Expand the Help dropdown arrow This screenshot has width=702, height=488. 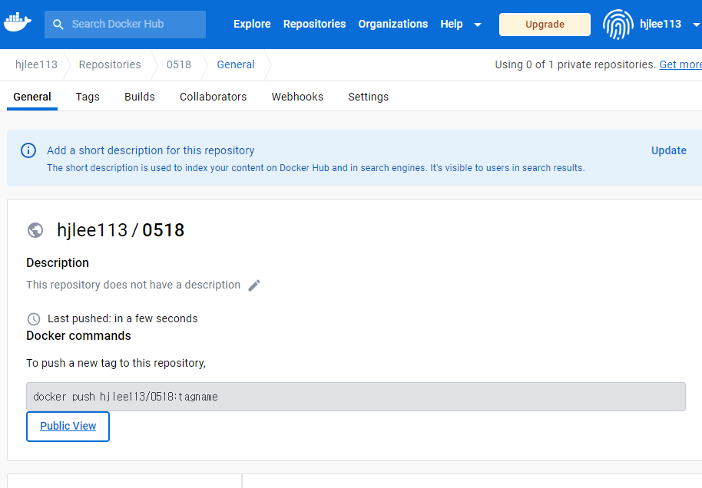click(478, 25)
